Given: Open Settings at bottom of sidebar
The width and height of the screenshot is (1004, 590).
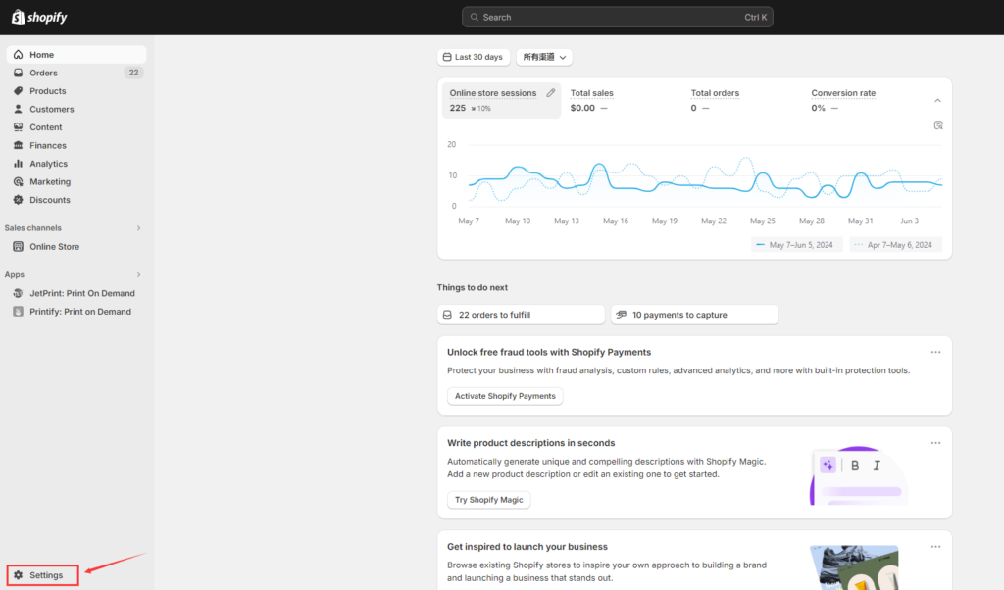Looking at the screenshot, I should (43, 575).
